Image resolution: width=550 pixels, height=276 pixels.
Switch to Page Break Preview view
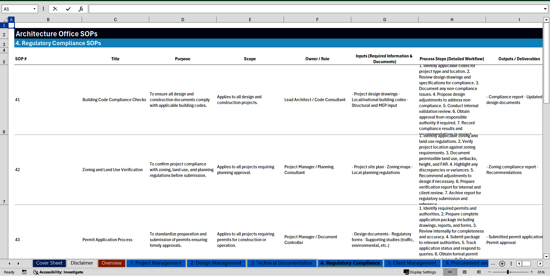tap(479, 272)
